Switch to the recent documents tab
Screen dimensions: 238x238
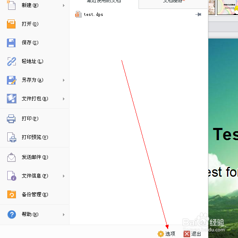[x=104, y=4]
